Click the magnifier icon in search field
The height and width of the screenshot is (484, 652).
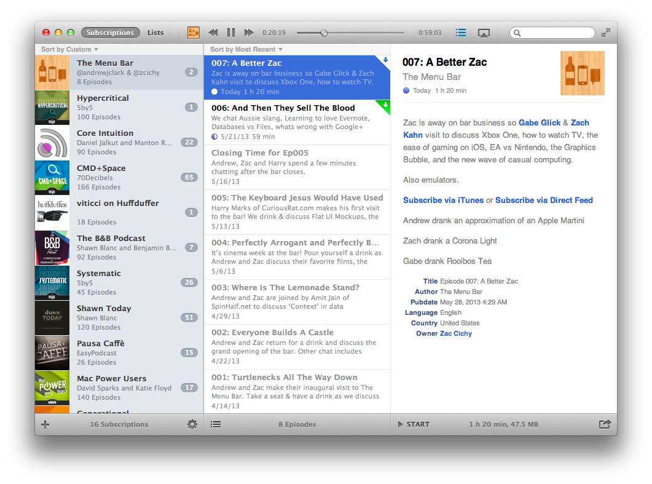pos(517,33)
